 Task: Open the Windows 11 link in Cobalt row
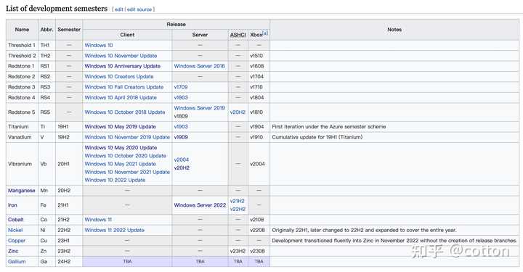pos(98,219)
